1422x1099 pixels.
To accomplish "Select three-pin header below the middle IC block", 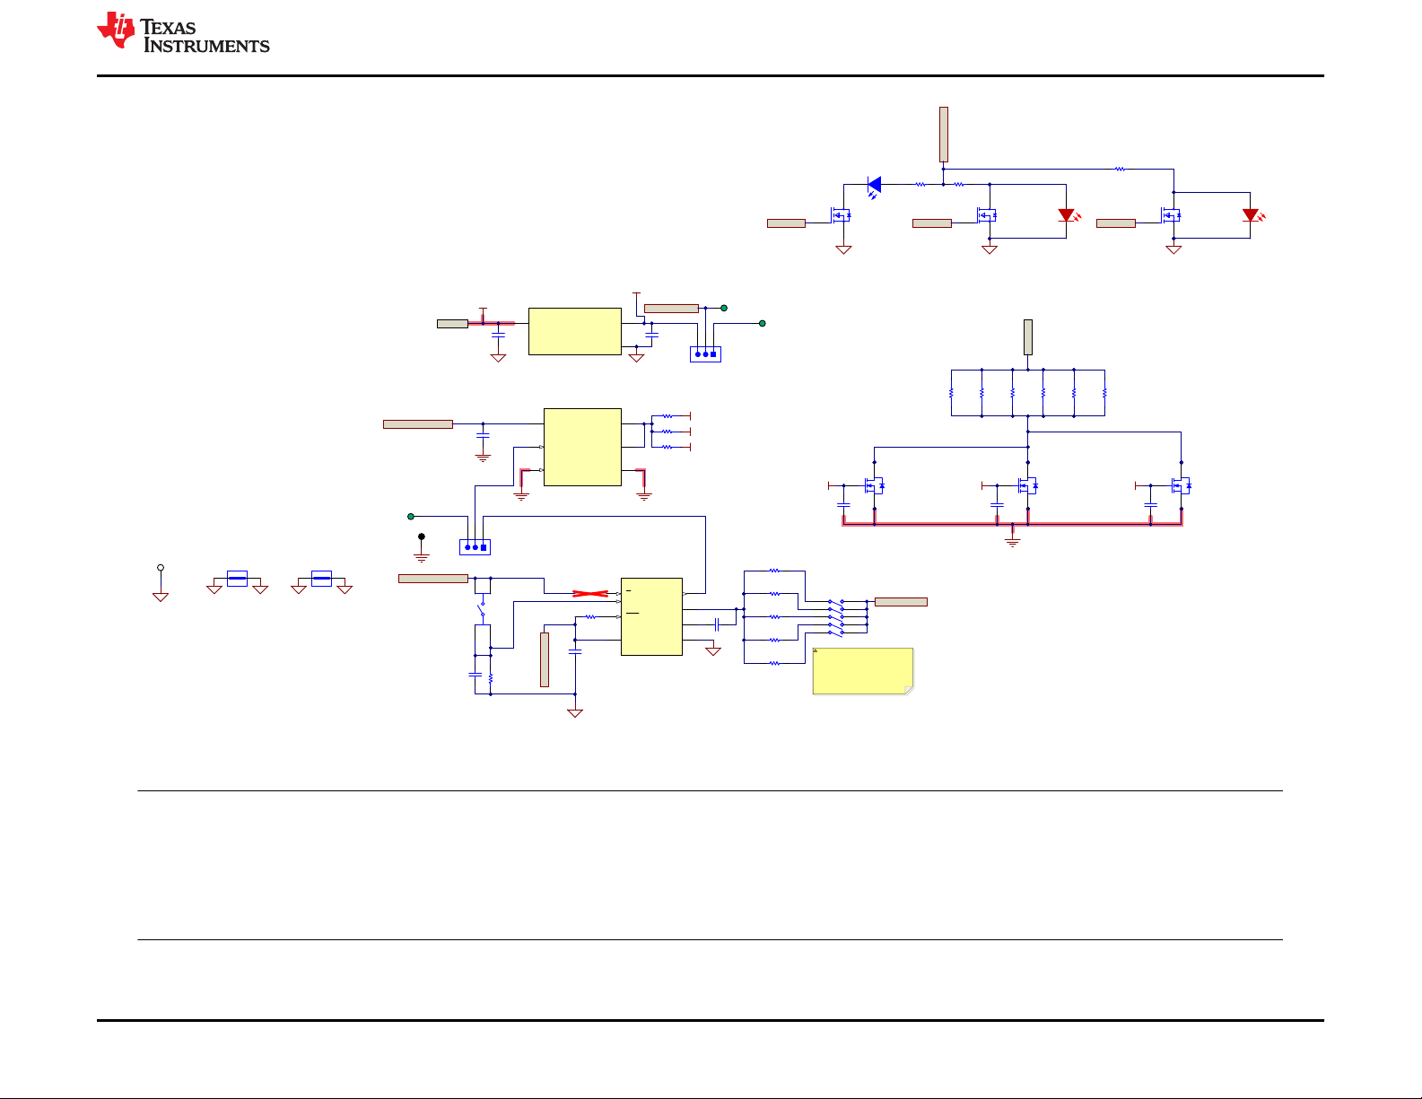I will click(x=475, y=546).
